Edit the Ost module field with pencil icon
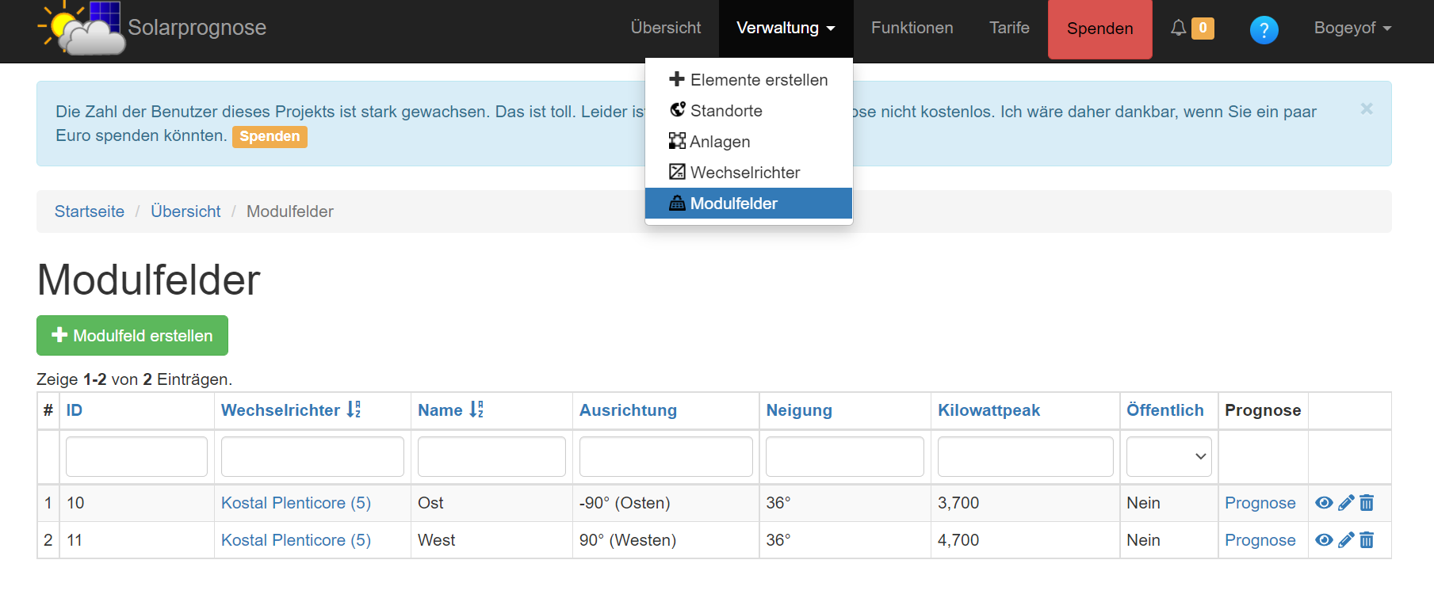The width and height of the screenshot is (1434, 598). click(1346, 503)
